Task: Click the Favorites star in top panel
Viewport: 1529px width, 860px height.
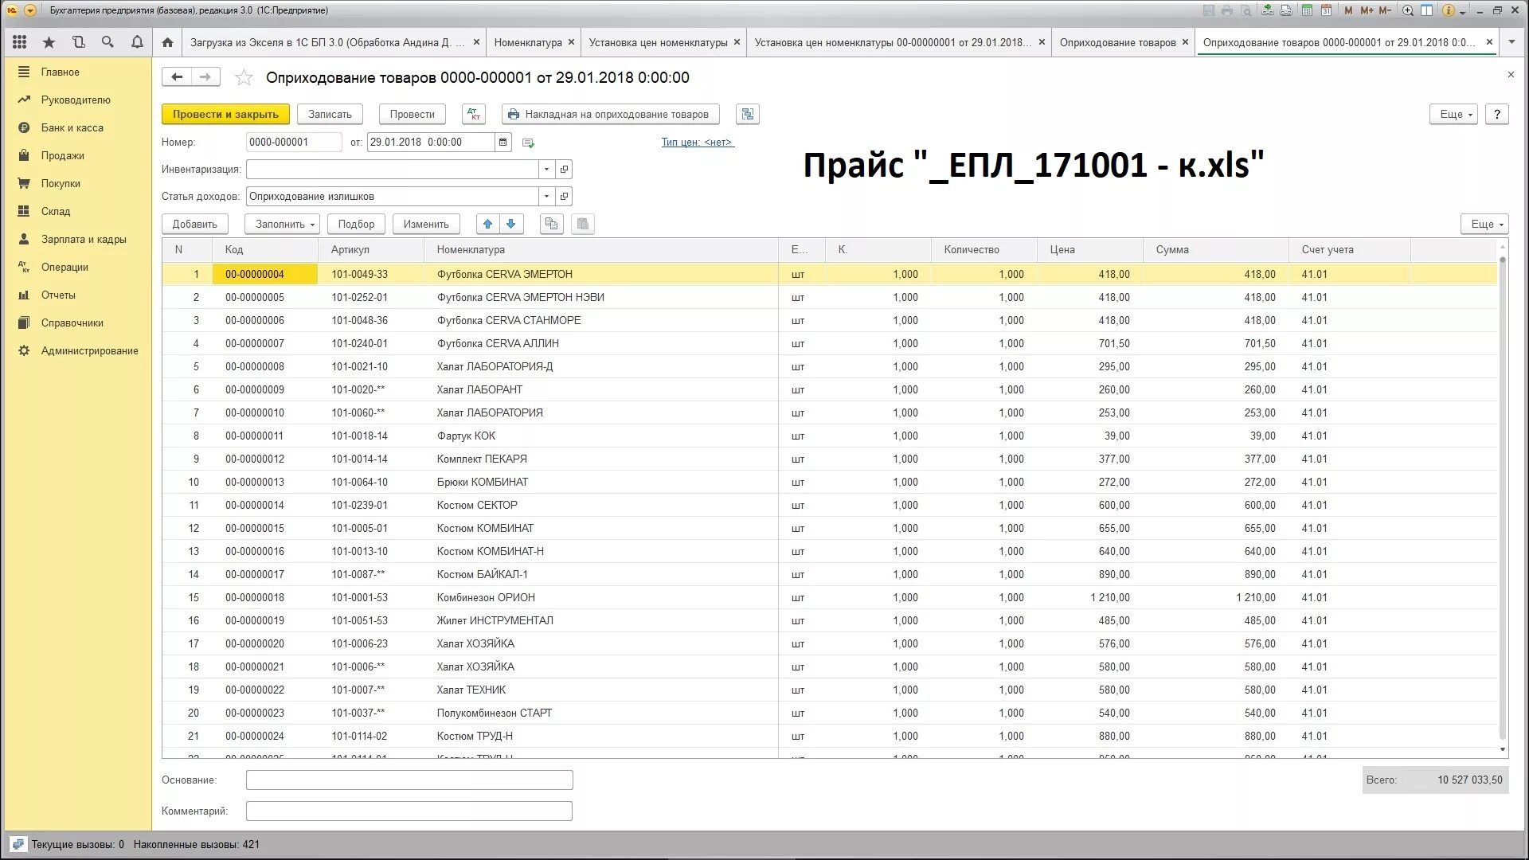Action: (x=49, y=42)
